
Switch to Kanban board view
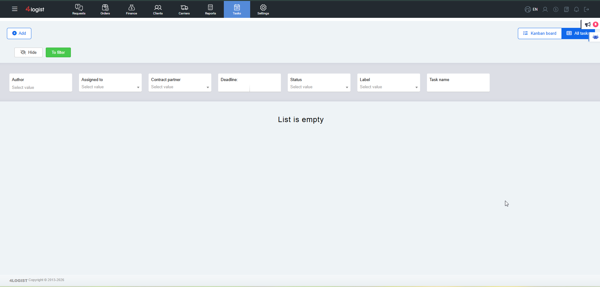(540, 33)
